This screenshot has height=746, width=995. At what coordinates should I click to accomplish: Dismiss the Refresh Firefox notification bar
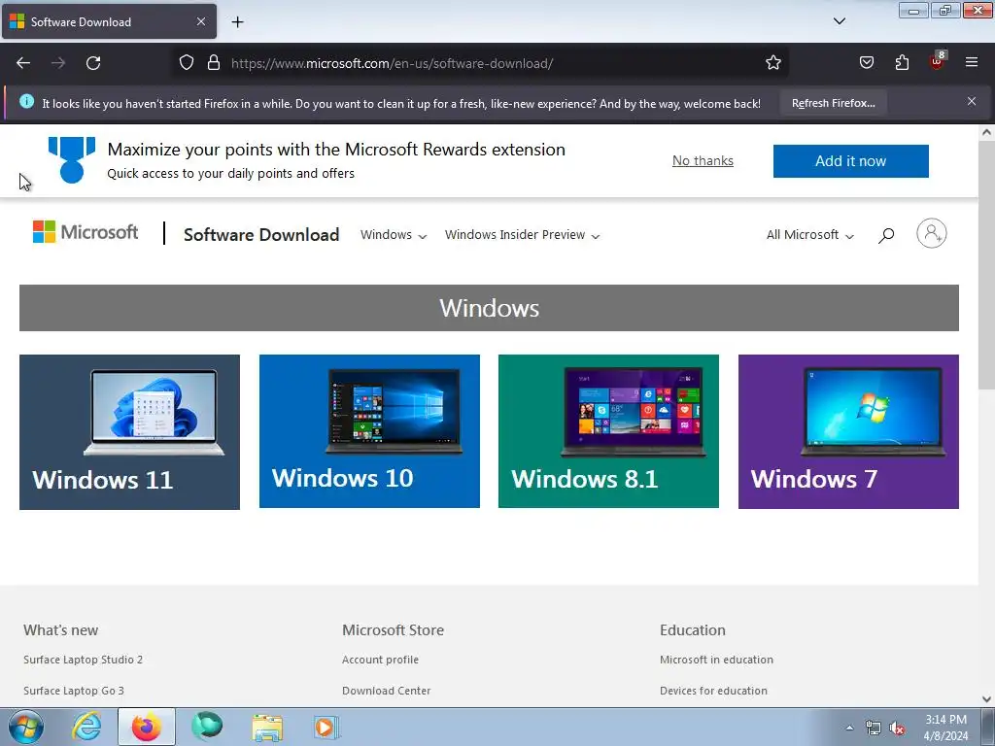point(972,101)
